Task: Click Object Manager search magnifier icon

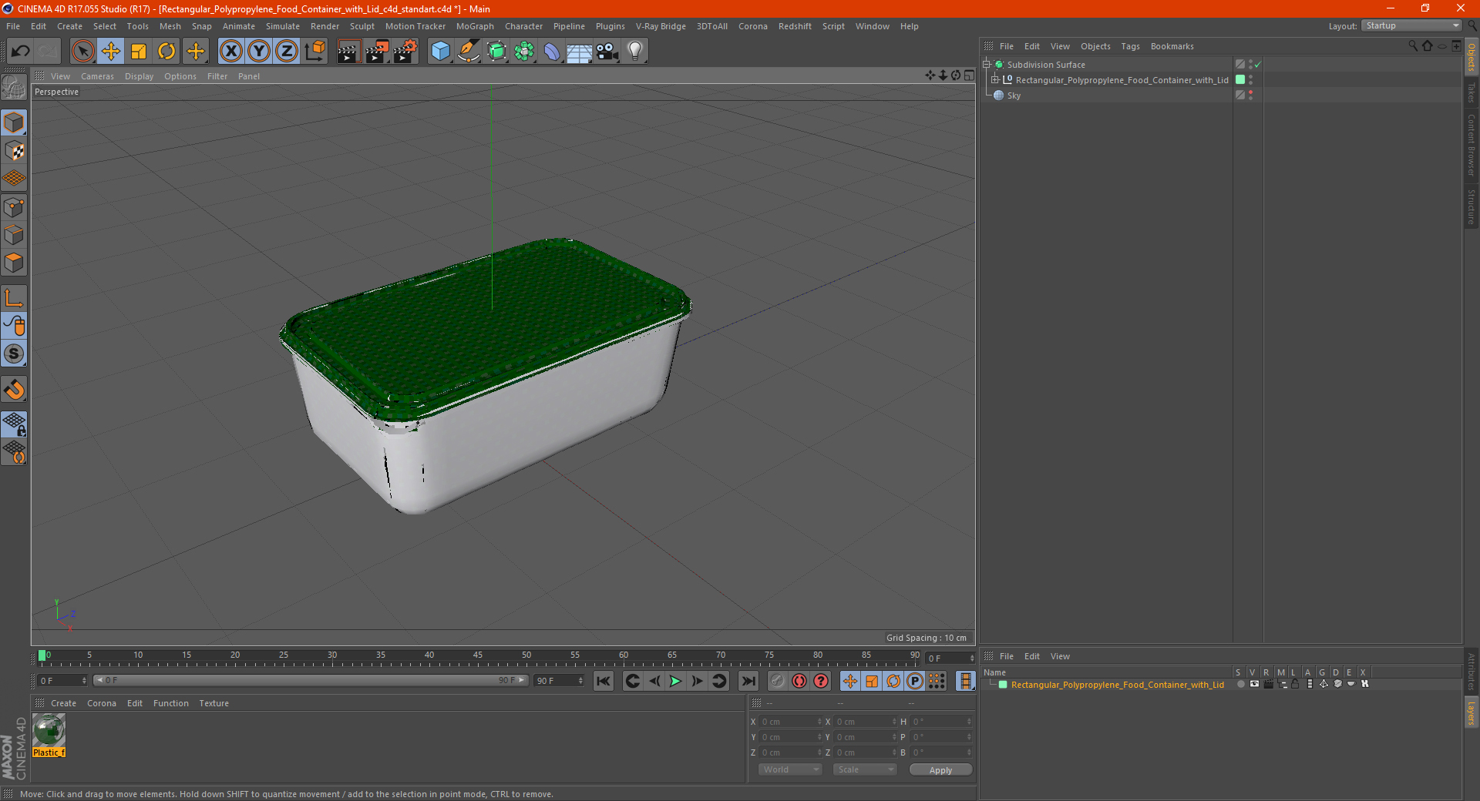Action: pos(1413,46)
